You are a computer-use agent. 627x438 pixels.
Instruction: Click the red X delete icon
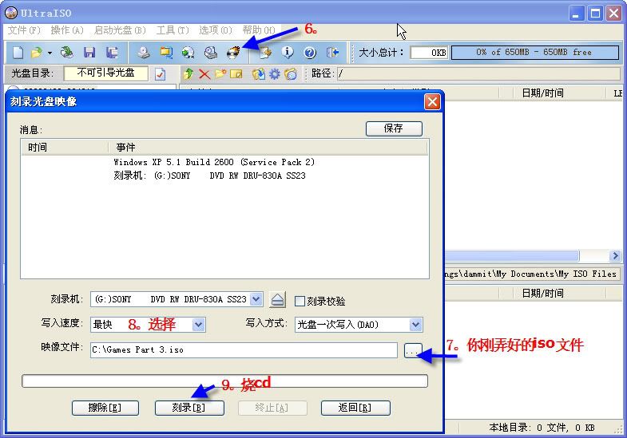204,74
